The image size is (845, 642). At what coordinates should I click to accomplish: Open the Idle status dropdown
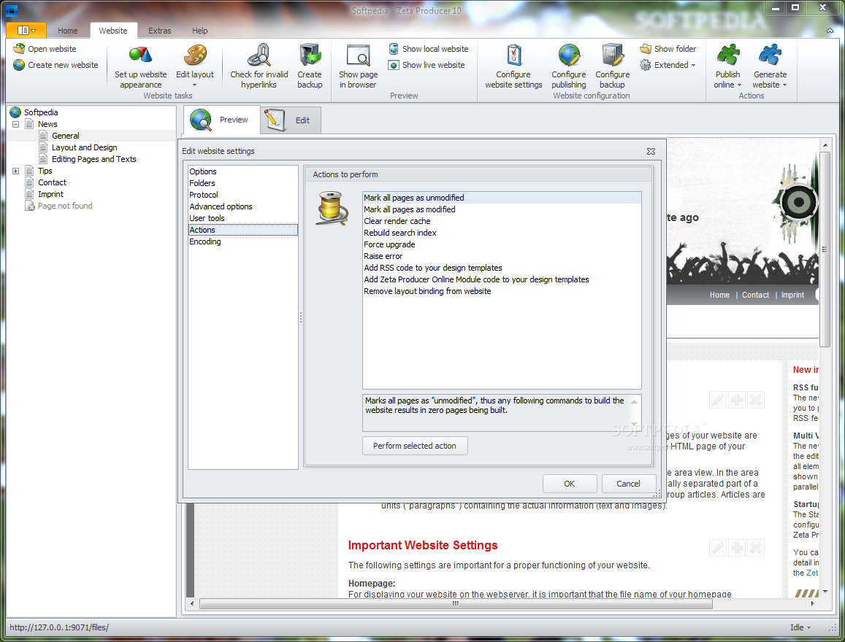800,627
